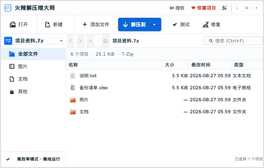Click the 7-Zip format label
The height and width of the screenshot is (168, 264).
(x=127, y=54)
